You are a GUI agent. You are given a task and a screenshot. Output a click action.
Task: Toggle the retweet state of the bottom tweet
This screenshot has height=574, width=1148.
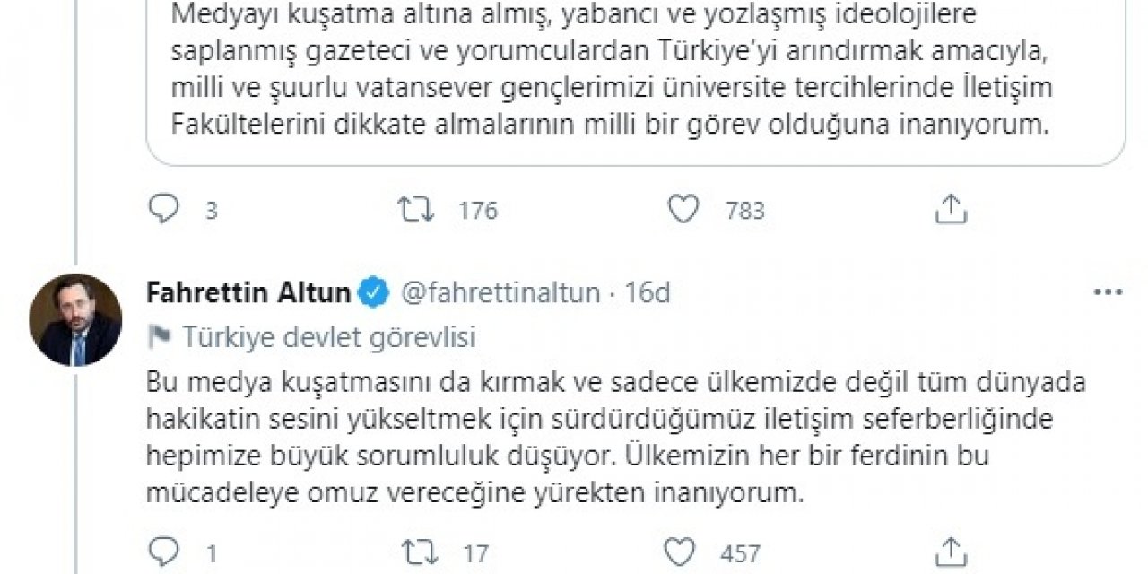418,549
